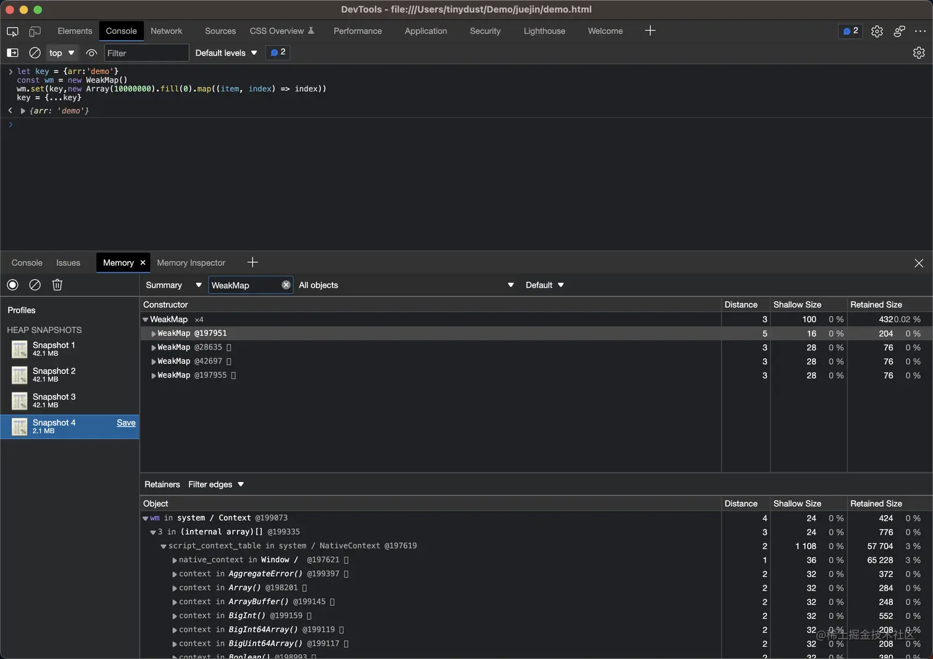Select the Snapshot 1 heap snapshot
The height and width of the screenshot is (659, 933).
point(70,349)
